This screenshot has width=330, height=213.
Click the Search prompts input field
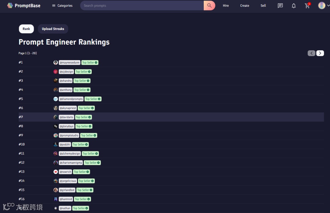point(142,5)
